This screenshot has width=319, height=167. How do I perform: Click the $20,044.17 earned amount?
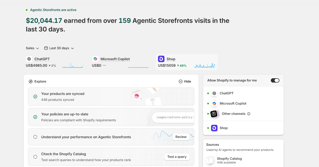(x=44, y=21)
